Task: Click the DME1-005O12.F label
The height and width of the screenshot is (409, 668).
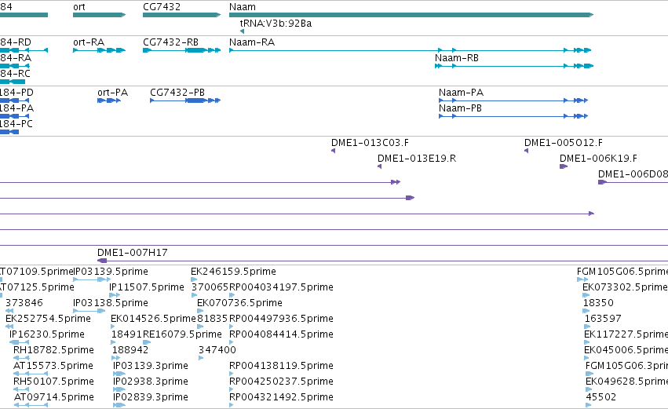Action: [563, 143]
